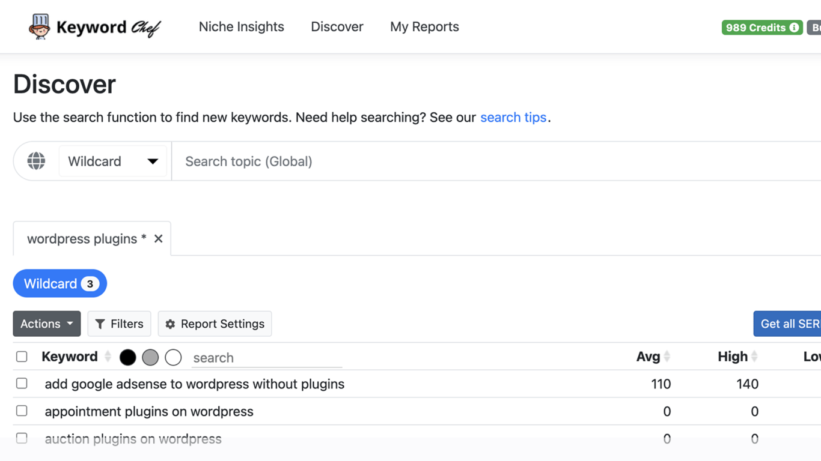Check the add google adsense keyword row

tap(22, 384)
